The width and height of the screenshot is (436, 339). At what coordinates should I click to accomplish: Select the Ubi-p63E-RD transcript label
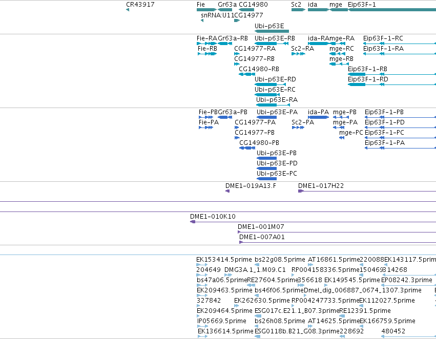pyautogui.click(x=275, y=79)
